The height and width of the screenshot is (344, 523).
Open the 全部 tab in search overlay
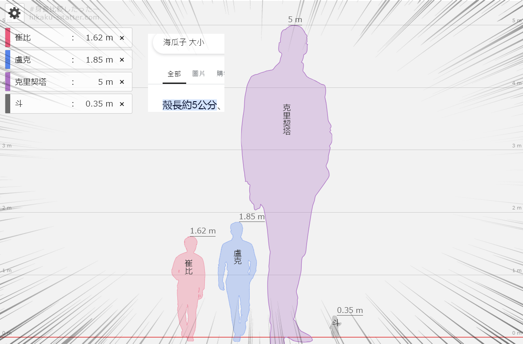pos(174,74)
